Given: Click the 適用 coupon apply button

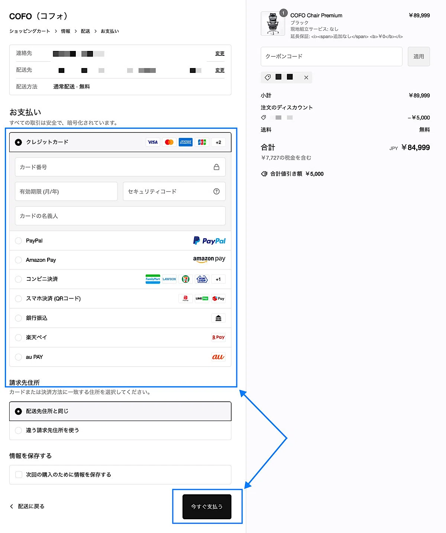Looking at the screenshot, I should [418, 57].
